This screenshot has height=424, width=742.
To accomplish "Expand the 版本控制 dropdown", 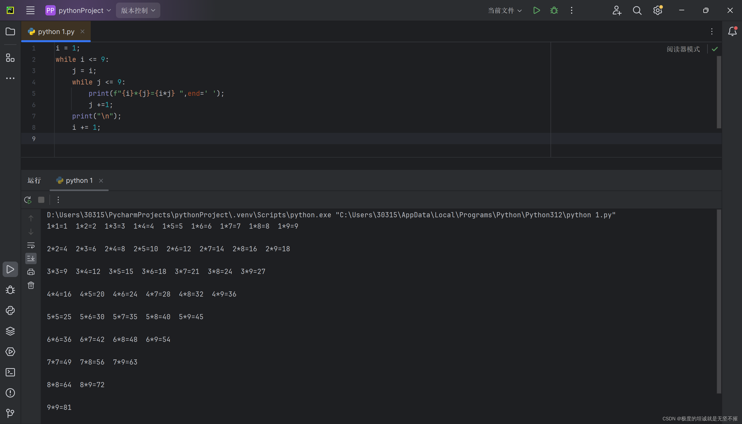I will 138,10.
